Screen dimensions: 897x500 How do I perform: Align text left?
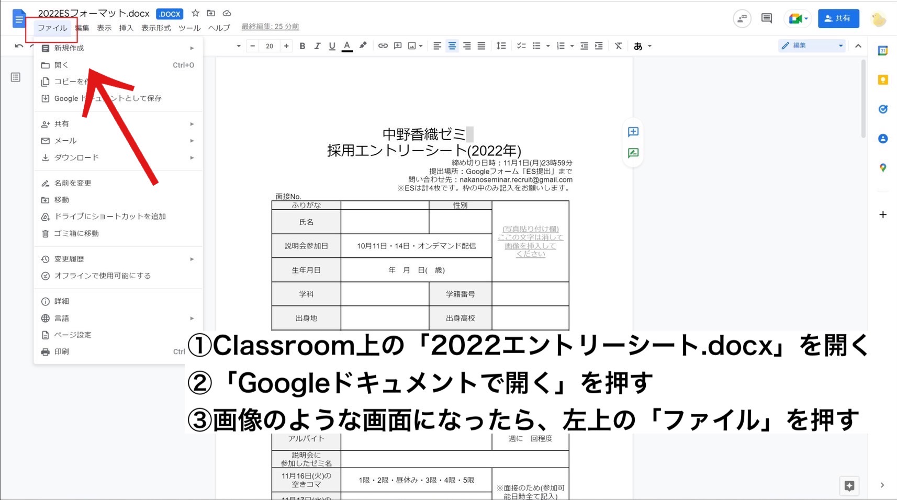[x=437, y=46]
